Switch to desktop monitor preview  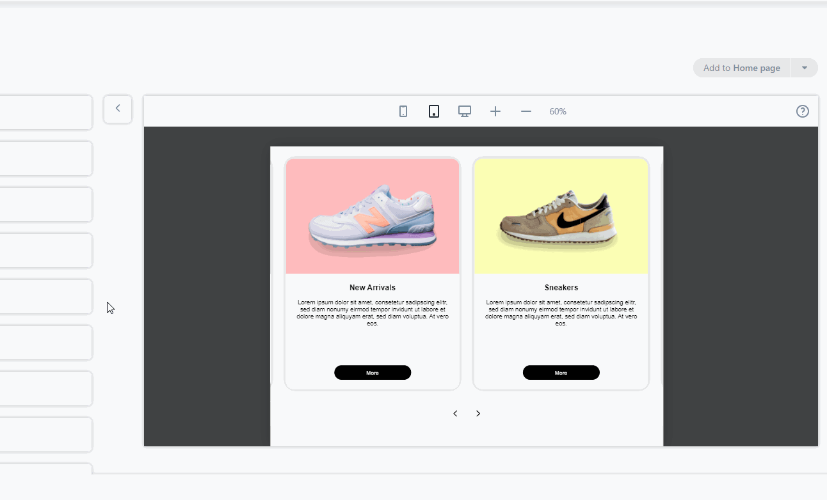click(465, 111)
